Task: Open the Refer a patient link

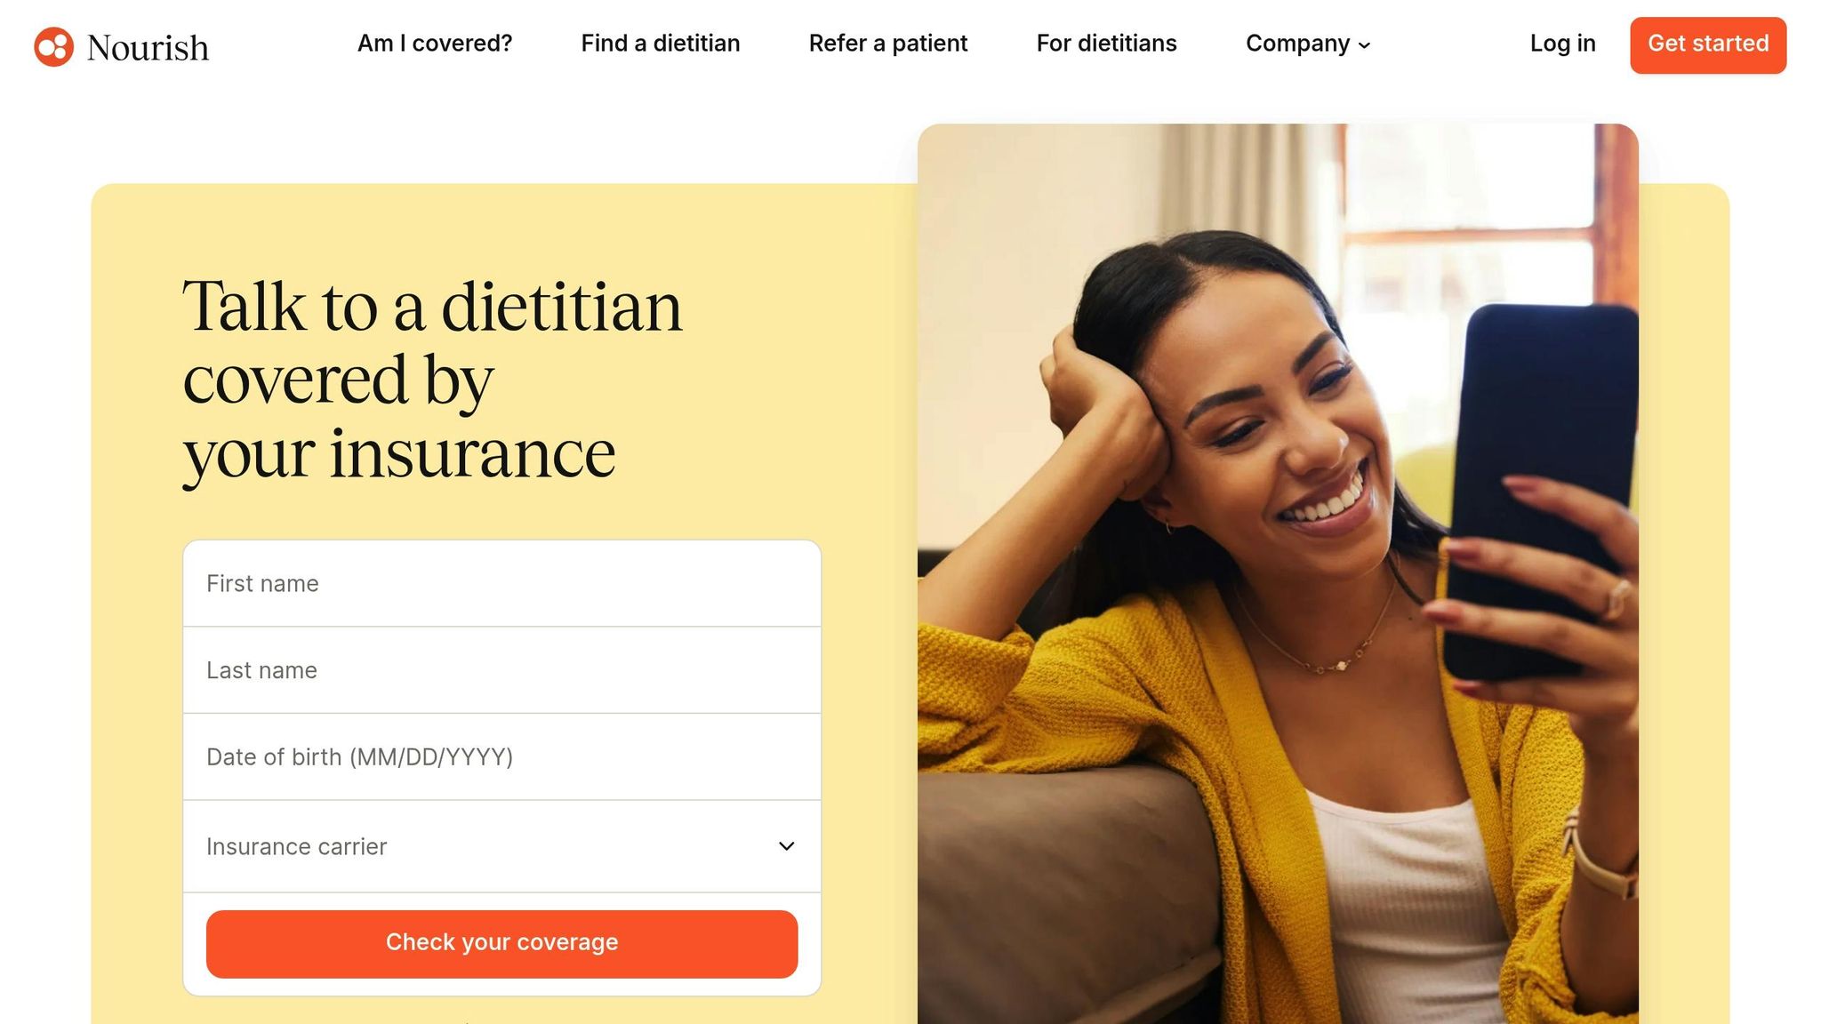Action: point(888,44)
